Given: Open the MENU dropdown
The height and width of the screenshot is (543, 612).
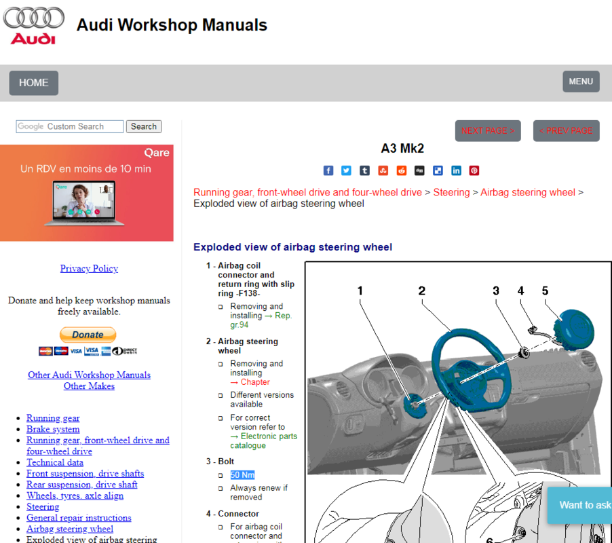Looking at the screenshot, I should (581, 81).
